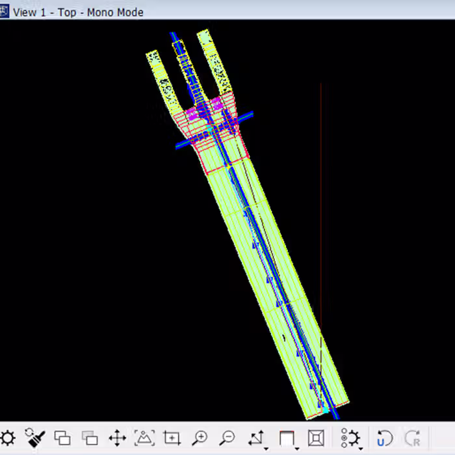Select the Window Area tool

[x=172, y=437]
